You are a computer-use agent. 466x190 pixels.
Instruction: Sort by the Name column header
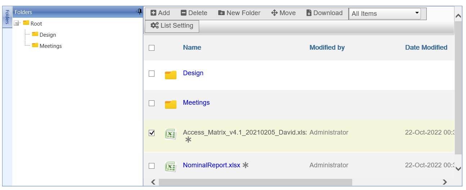192,47
